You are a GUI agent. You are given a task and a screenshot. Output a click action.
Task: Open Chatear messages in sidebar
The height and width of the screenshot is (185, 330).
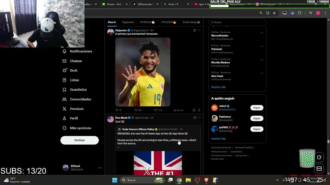tap(72, 61)
